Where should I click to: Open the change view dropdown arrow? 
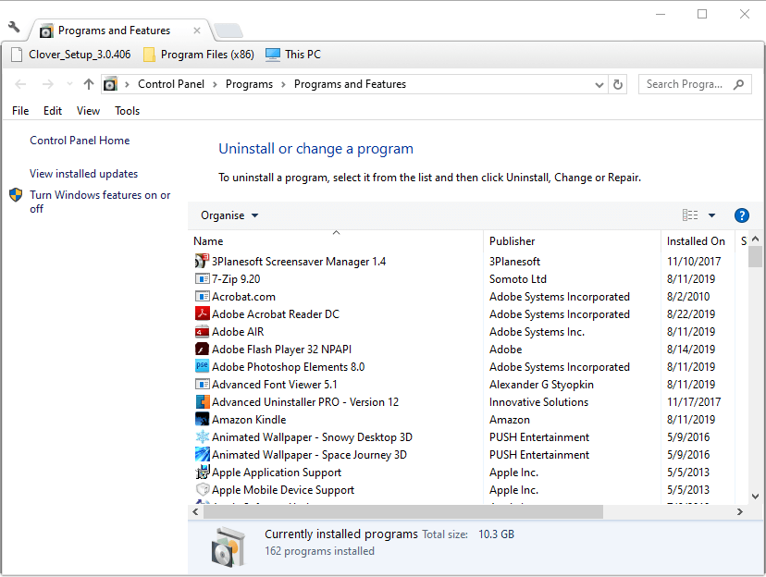[x=710, y=215]
